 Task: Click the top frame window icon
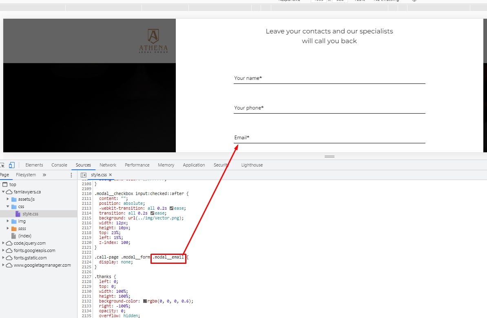(x=4, y=184)
